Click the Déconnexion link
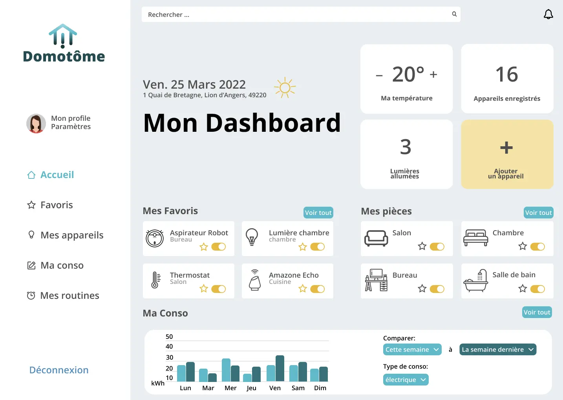563x400 pixels. coord(59,370)
